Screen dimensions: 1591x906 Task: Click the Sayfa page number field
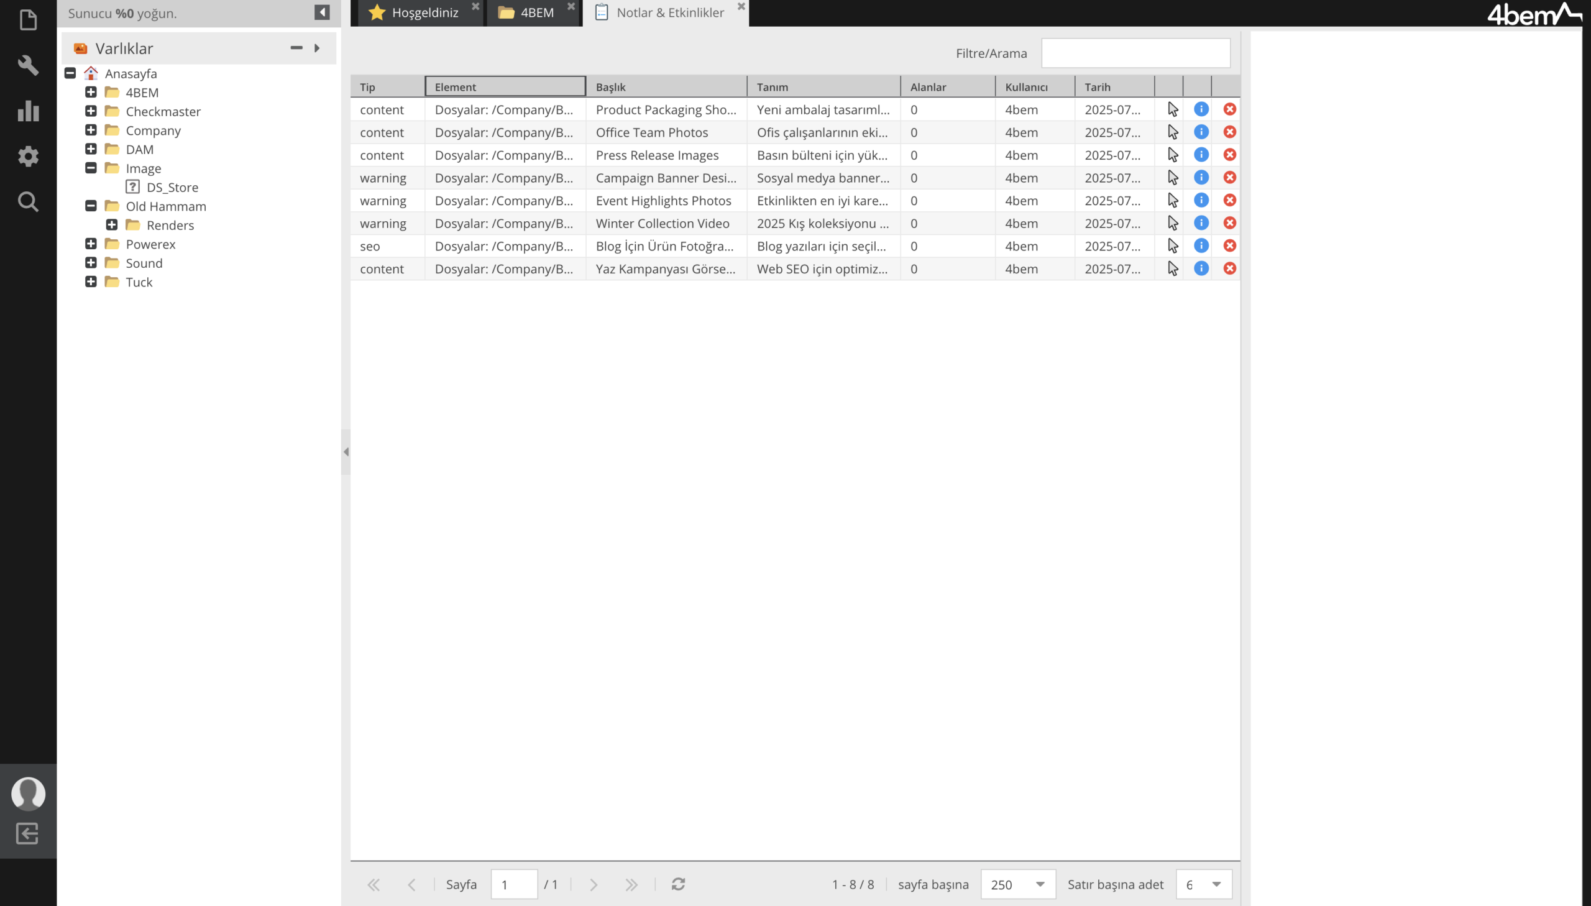click(x=514, y=884)
